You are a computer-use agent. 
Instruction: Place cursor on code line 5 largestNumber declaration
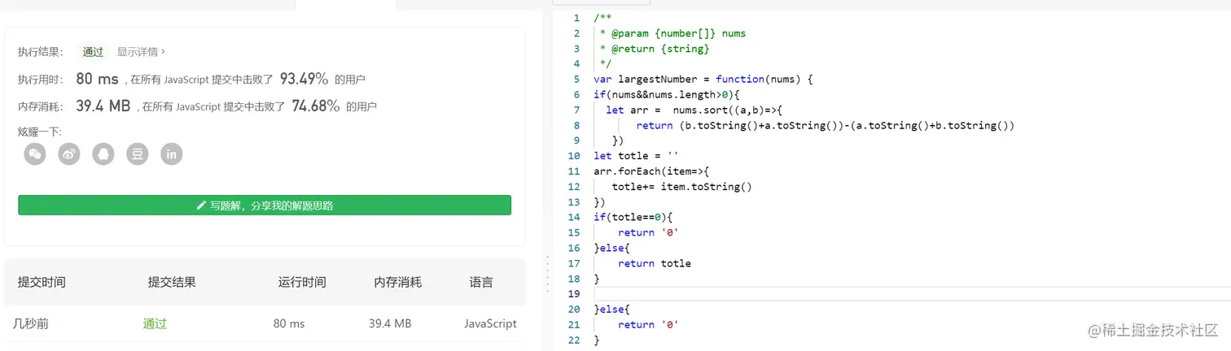[x=703, y=79]
